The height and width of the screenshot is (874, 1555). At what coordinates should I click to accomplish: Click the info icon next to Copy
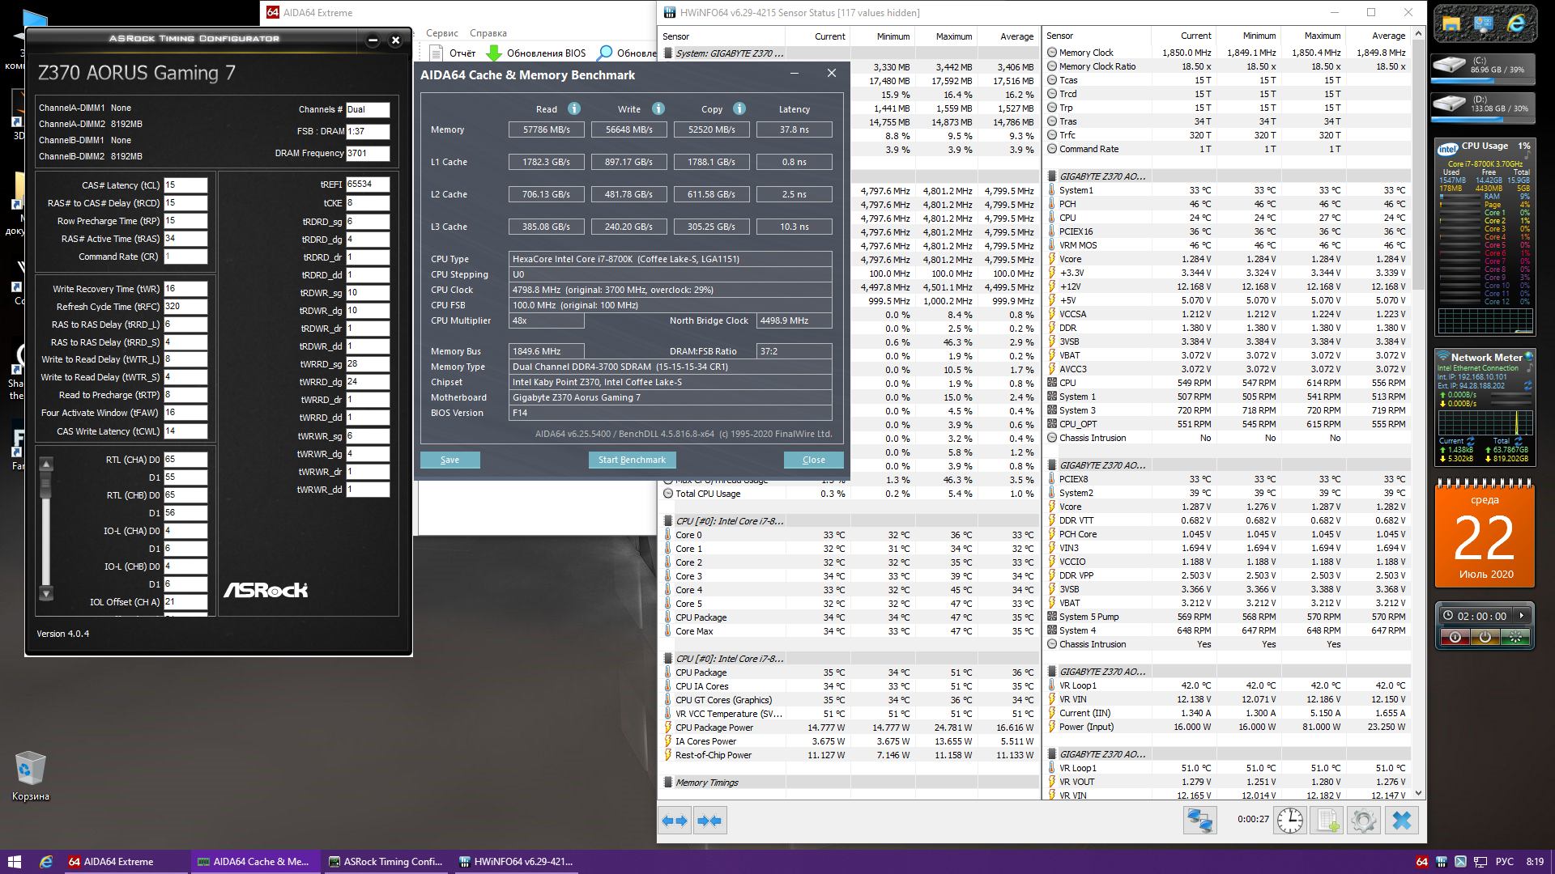pyautogui.click(x=739, y=108)
